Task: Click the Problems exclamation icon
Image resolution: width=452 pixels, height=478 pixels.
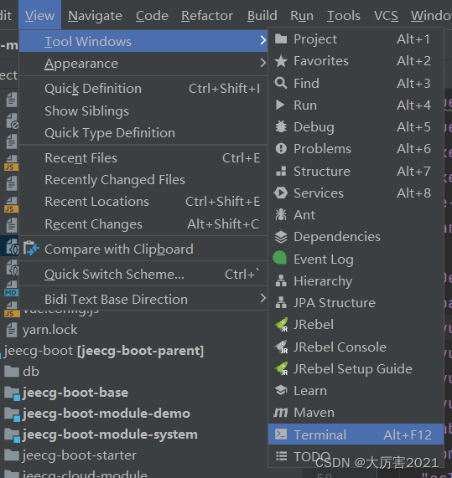Action: 281,149
